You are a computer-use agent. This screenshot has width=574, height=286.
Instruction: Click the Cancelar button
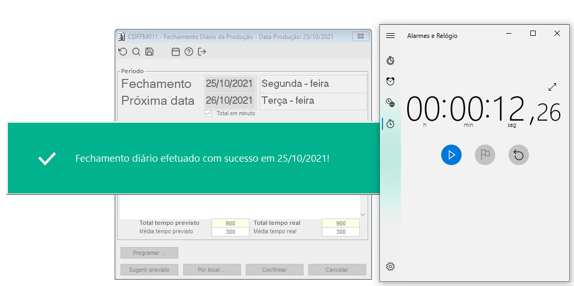click(337, 270)
